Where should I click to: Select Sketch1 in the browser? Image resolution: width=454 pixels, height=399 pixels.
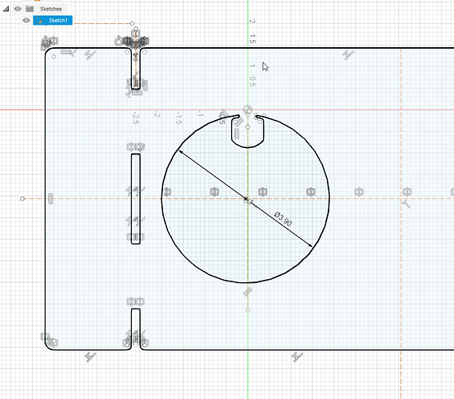click(x=53, y=20)
